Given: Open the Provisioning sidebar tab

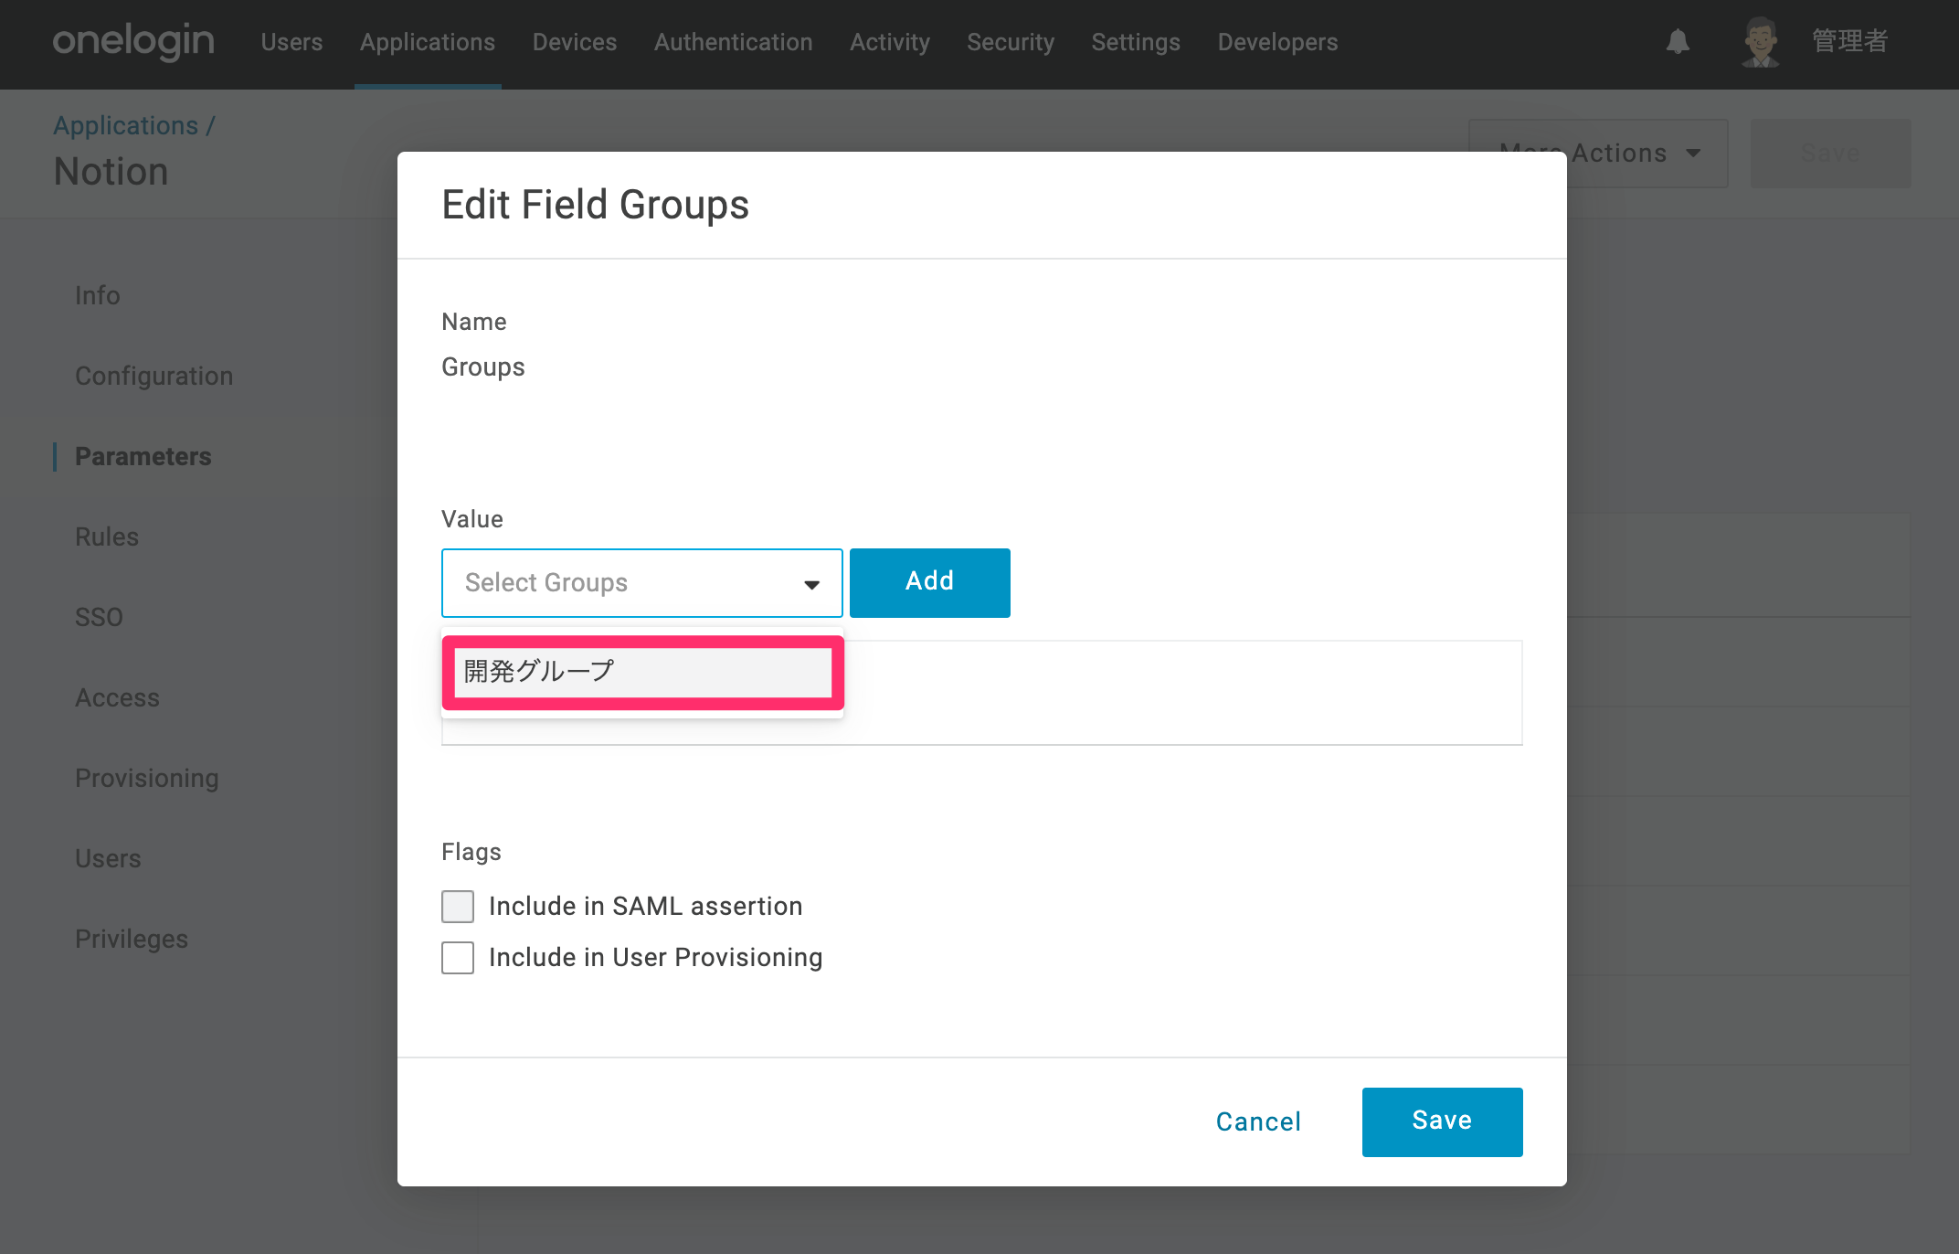Looking at the screenshot, I should 147,778.
